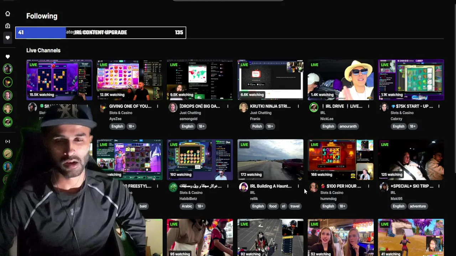The width and height of the screenshot is (456, 256).
Task: Open Slots & Casino category under hummdog stream
Action: [332, 193]
